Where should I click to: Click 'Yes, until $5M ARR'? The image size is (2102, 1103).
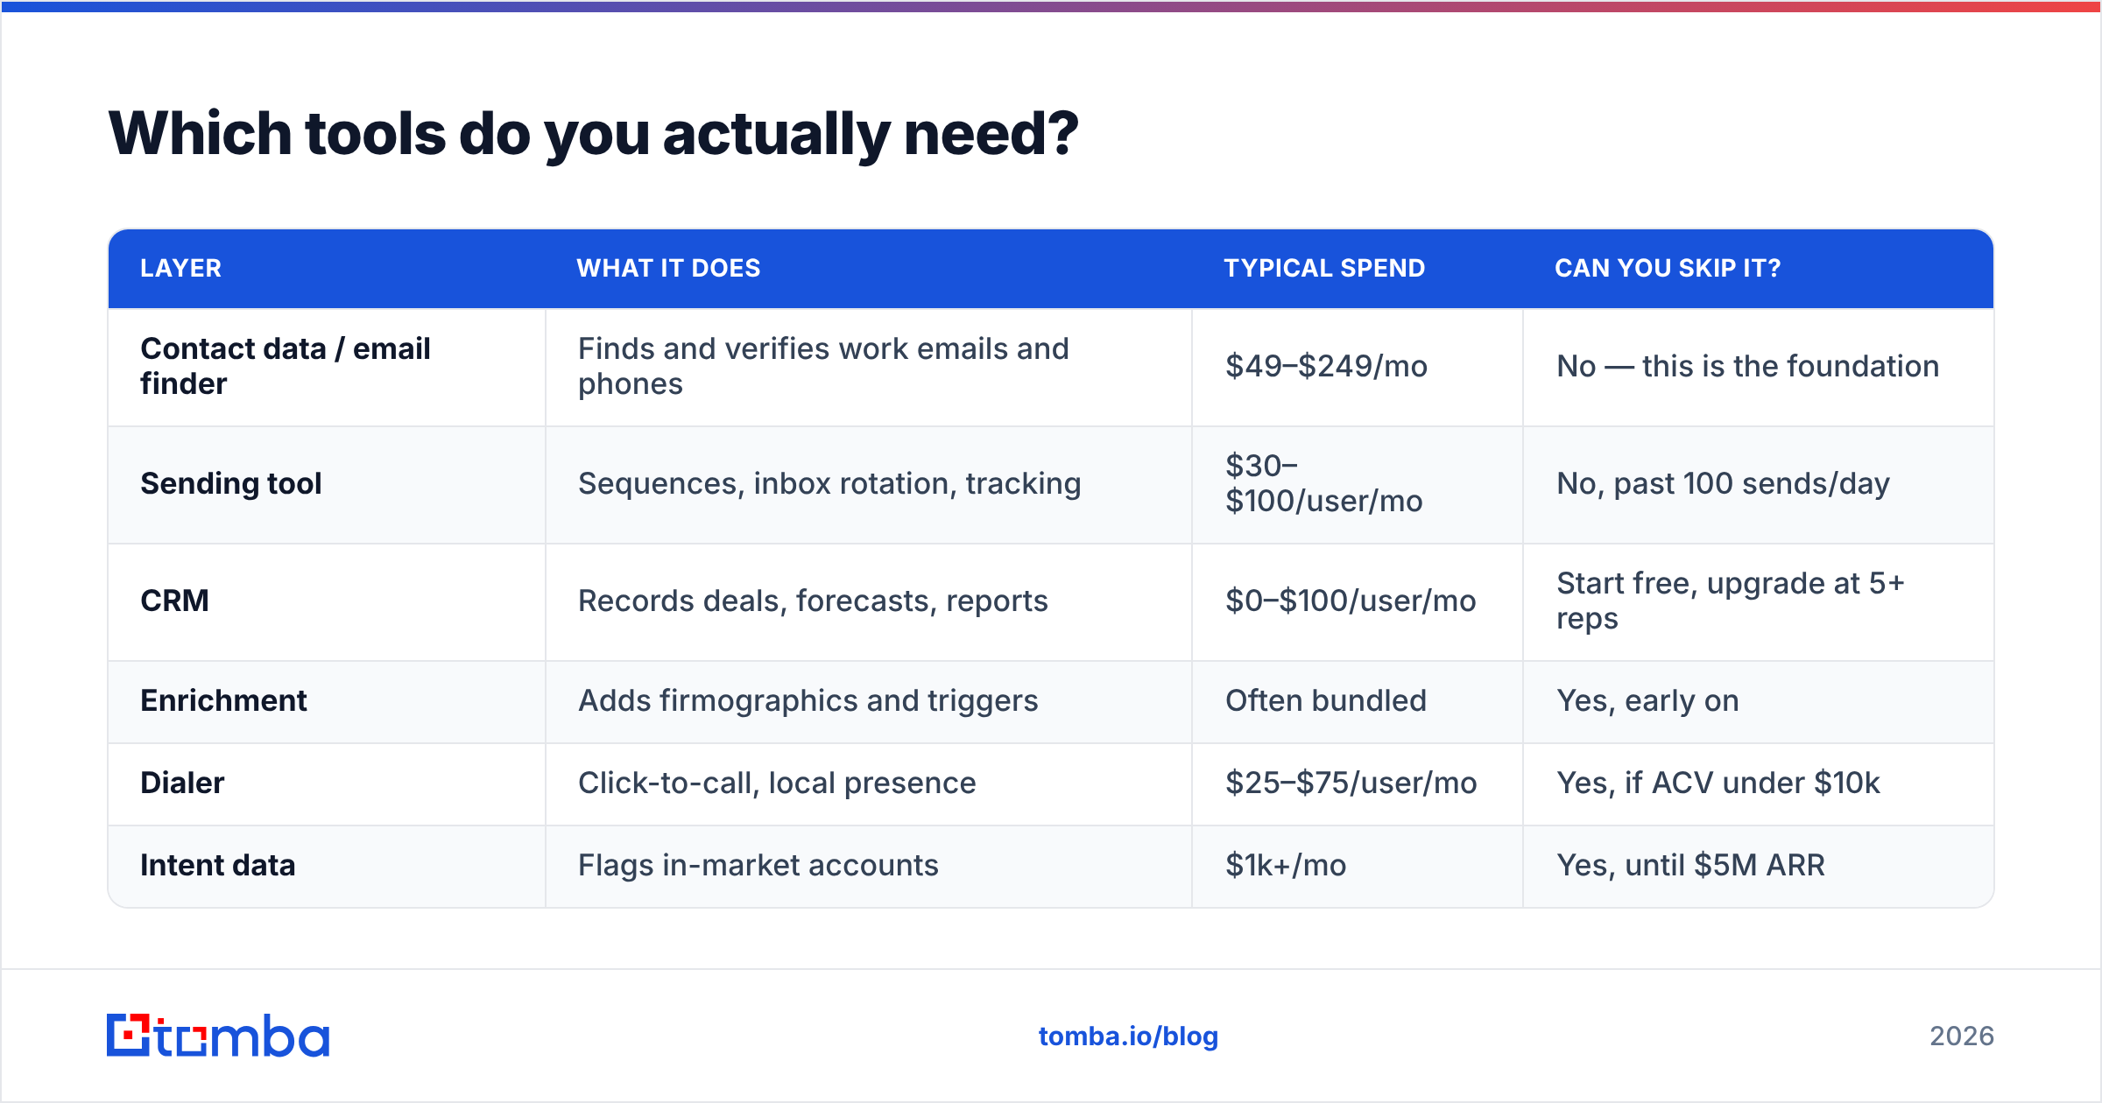(x=1690, y=865)
